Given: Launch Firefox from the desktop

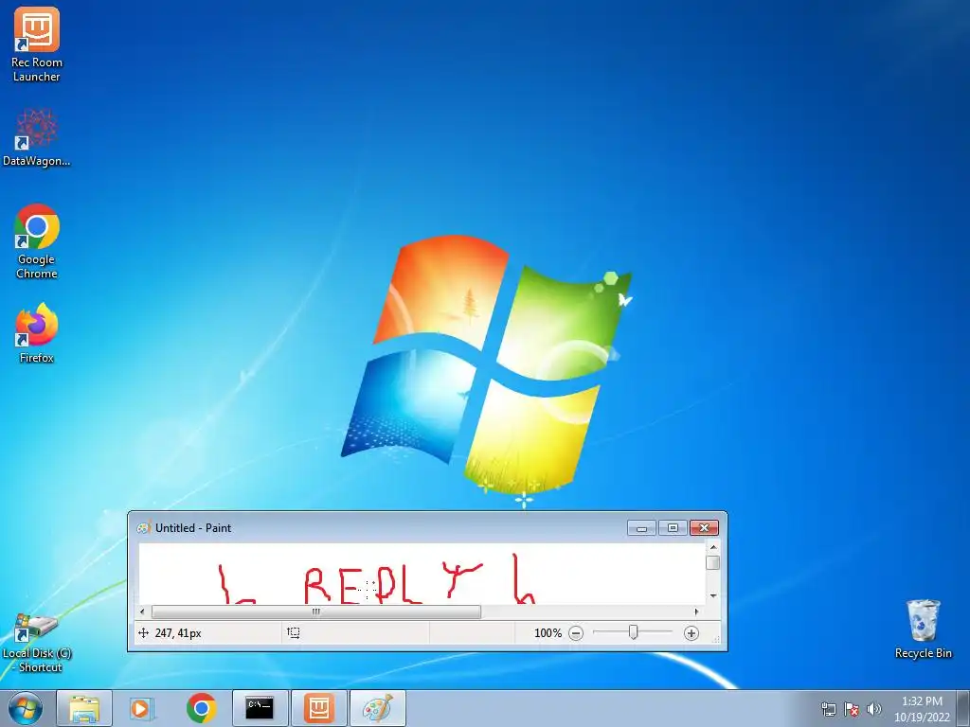Looking at the screenshot, I should click(37, 333).
